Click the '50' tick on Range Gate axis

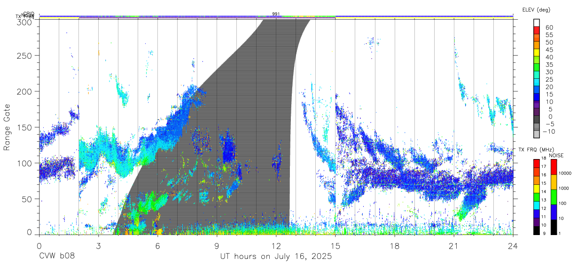coord(27,199)
